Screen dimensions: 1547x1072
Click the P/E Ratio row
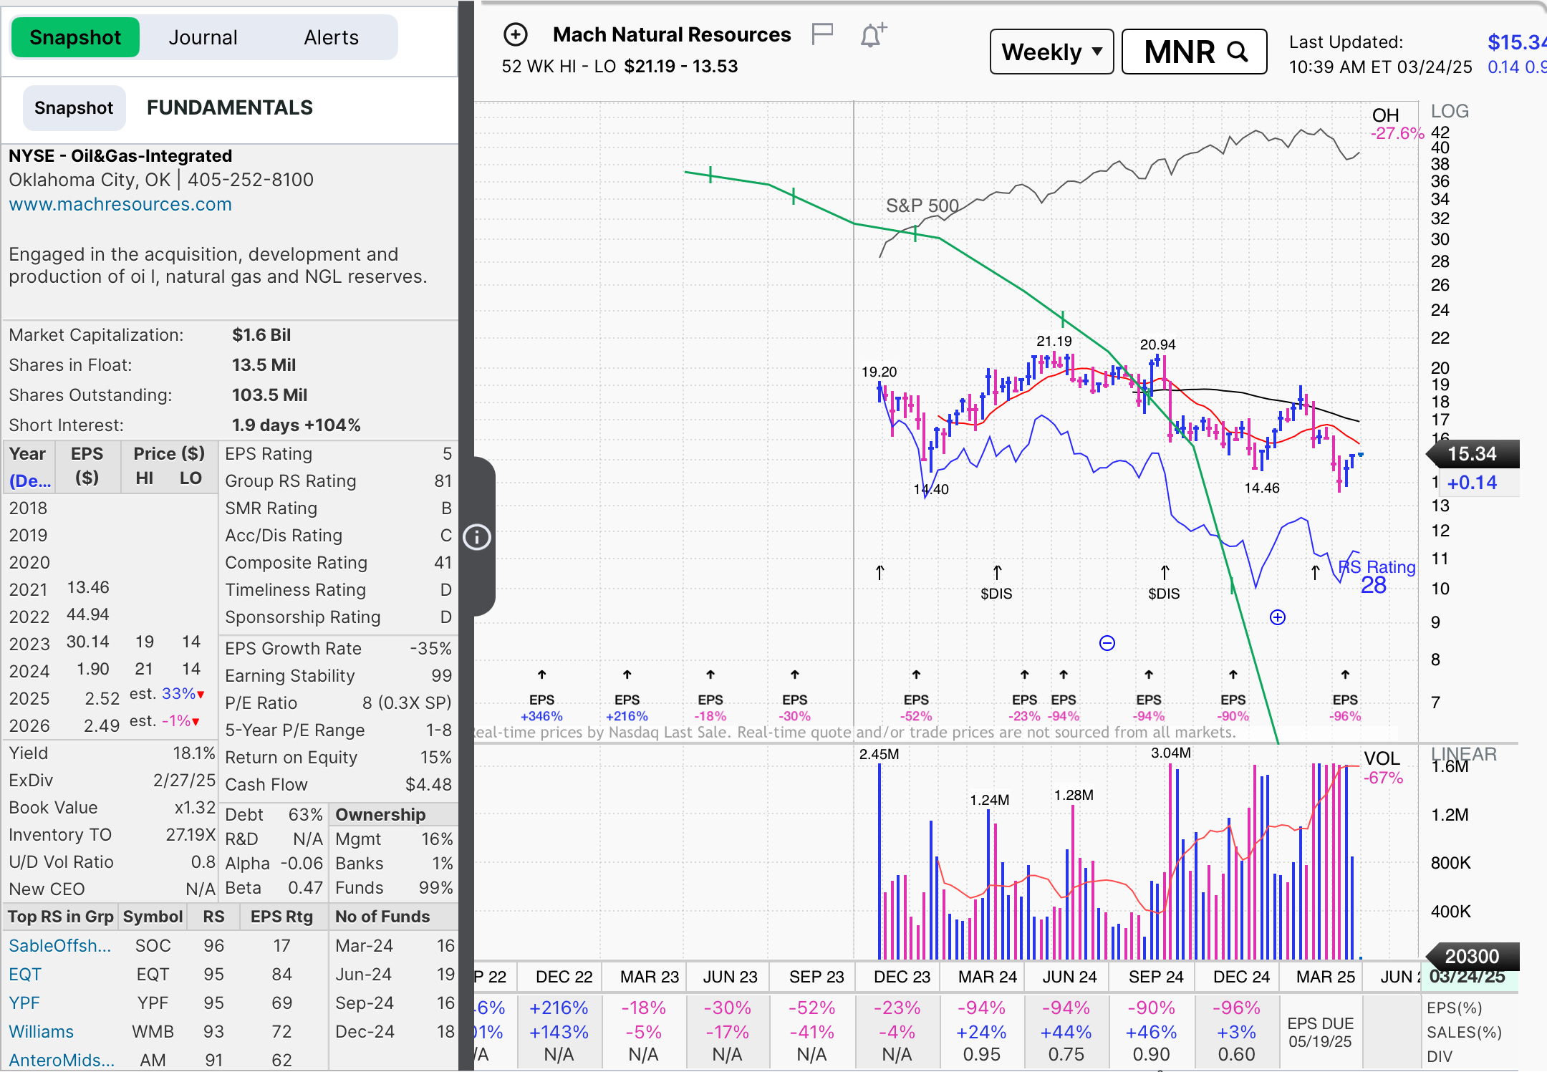[338, 703]
